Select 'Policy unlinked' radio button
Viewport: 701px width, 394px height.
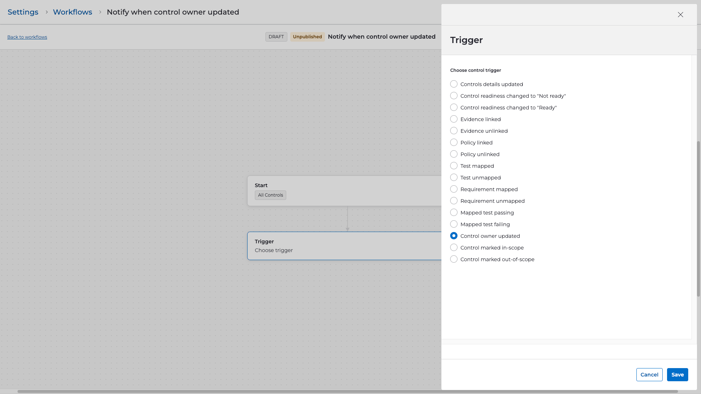click(x=454, y=154)
